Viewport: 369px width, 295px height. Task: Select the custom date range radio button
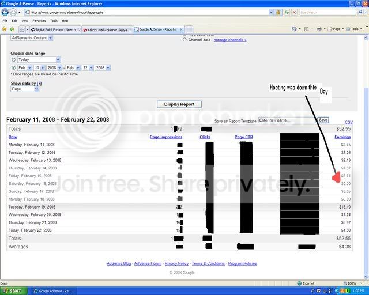pos(14,68)
